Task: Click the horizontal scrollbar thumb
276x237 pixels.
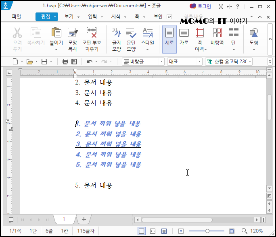Action: pos(177,220)
